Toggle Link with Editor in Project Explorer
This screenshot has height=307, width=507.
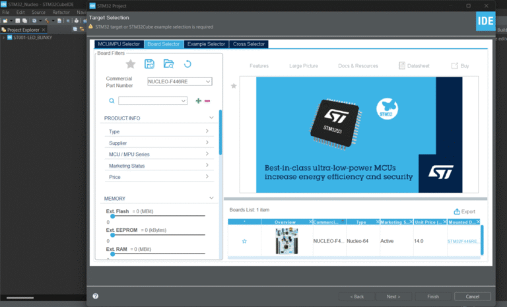tap(82, 30)
